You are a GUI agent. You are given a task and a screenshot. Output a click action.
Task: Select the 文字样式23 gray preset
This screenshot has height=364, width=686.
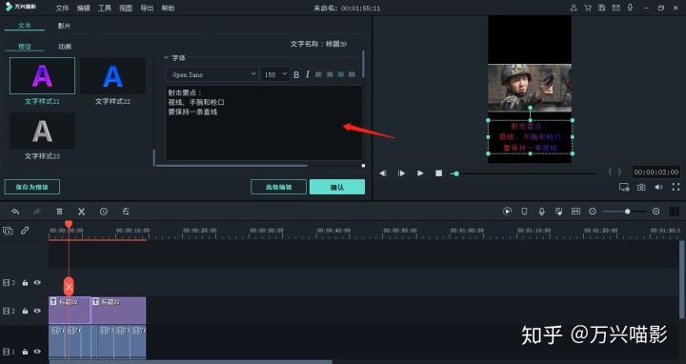click(42, 131)
